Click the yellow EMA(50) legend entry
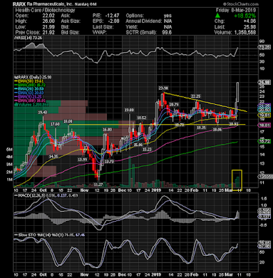 coord(26,81)
